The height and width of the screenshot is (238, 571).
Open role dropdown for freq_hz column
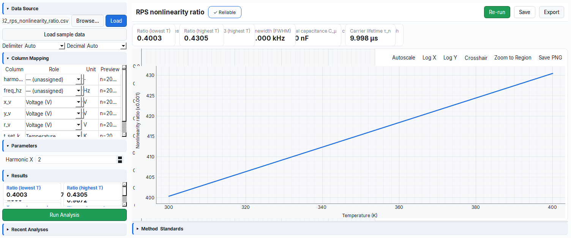pyautogui.click(x=54, y=91)
